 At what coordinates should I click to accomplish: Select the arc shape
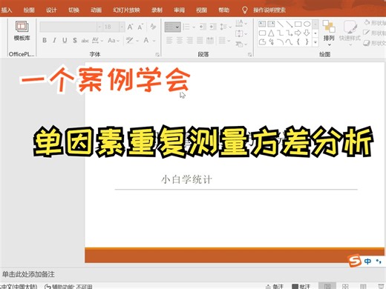(280, 42)
